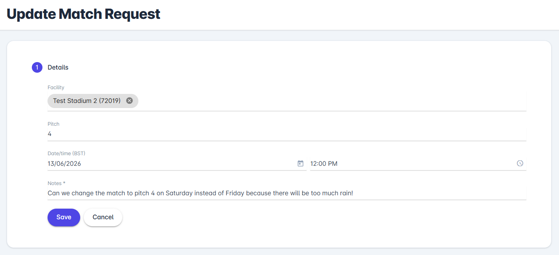Click the Pitch field label
Viewport: 559px width, 255px height.
pyautogui.click(x=53, y=124)
